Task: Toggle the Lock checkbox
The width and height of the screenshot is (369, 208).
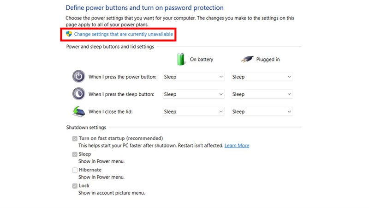Action: (75, 186)
